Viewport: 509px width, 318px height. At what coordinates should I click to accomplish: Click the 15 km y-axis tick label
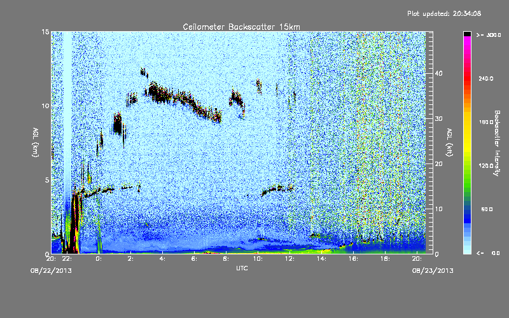point(45,32)
